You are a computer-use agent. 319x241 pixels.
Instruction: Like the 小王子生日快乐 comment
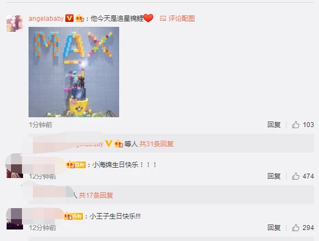(x=295, y=228)
